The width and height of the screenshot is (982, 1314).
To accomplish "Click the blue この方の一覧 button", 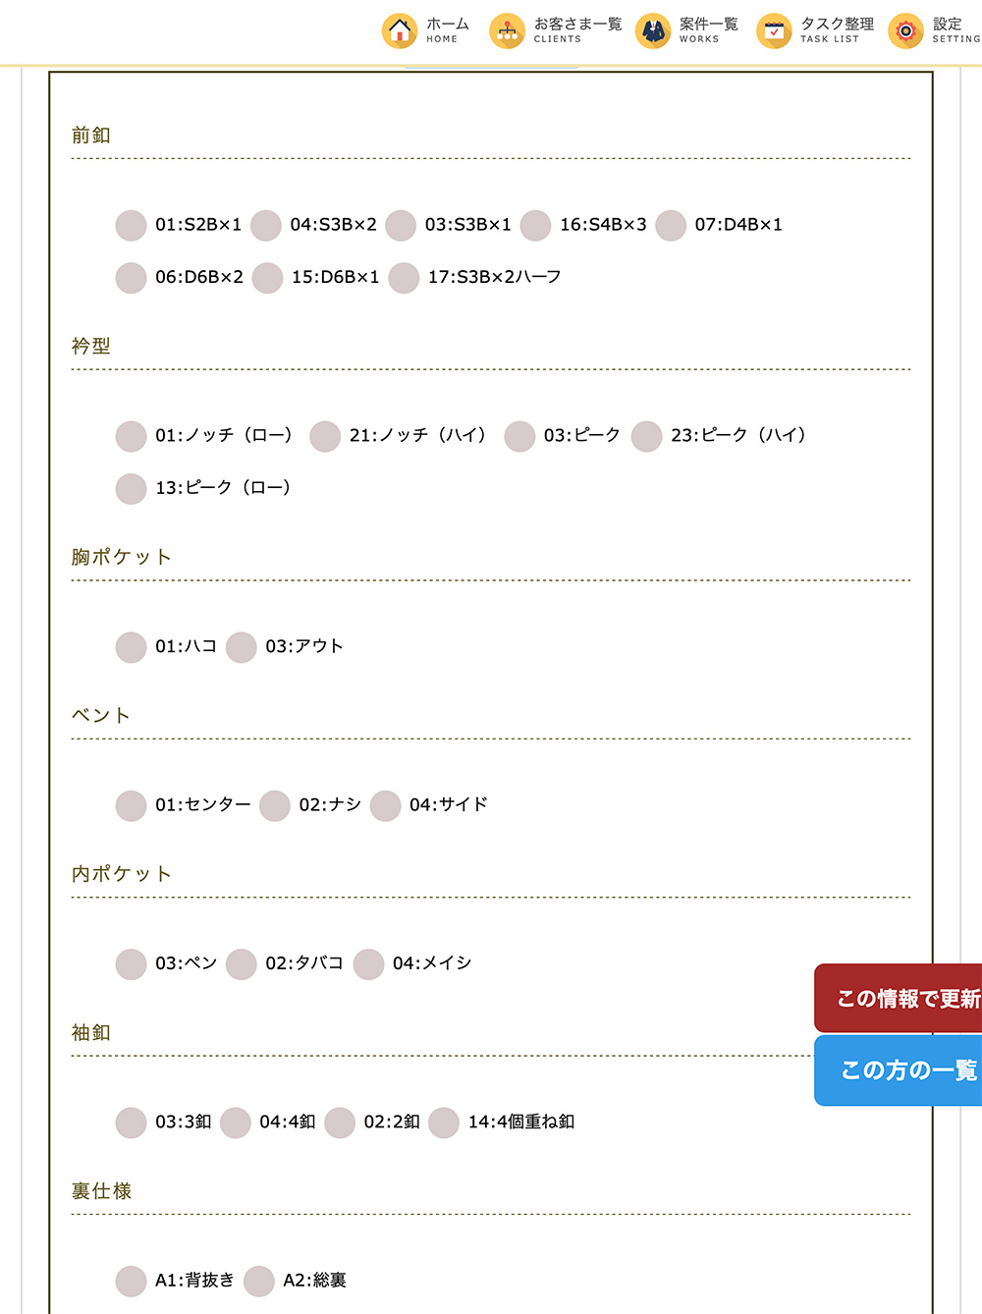I will tap(899, 1070).
